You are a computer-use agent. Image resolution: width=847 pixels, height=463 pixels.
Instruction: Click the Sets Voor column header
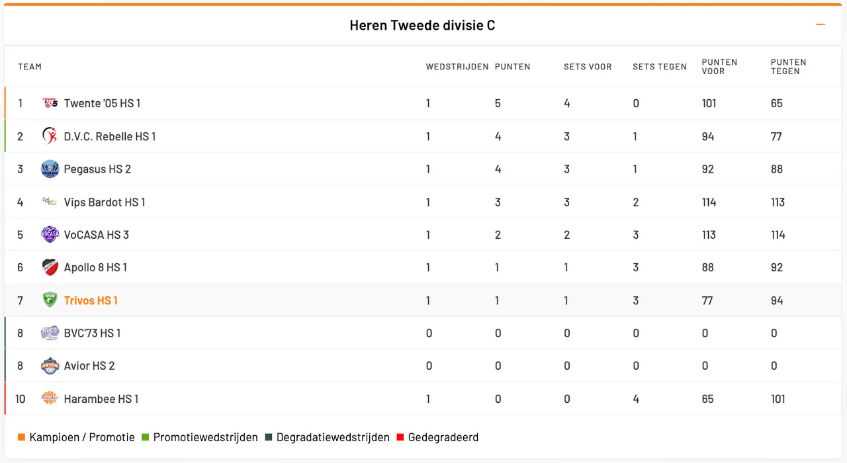click(x=588, y=67)
